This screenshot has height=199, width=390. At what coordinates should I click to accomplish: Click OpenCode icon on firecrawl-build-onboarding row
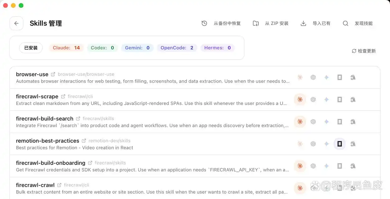coord(339,166)
